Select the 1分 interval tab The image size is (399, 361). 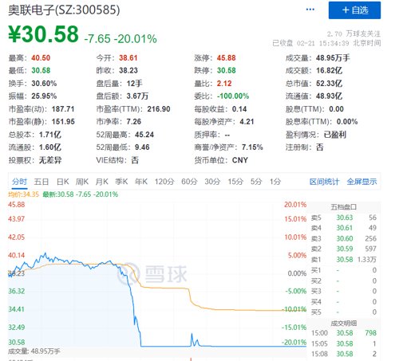pyautogui.click(x=275, y=182)
